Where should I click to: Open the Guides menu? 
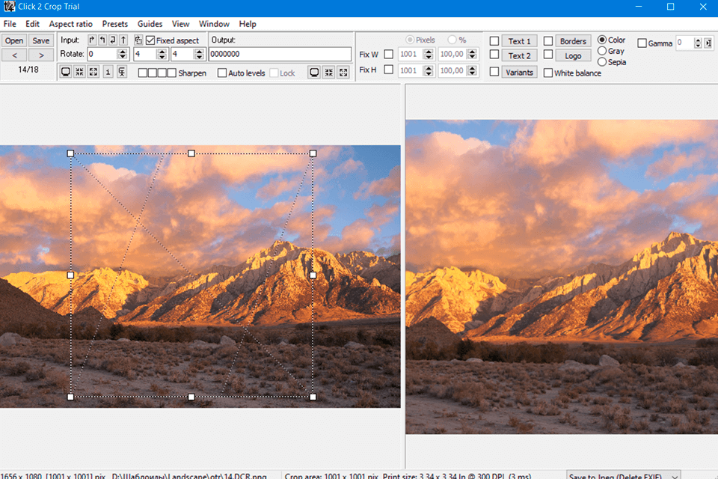(x=150, y=24)
